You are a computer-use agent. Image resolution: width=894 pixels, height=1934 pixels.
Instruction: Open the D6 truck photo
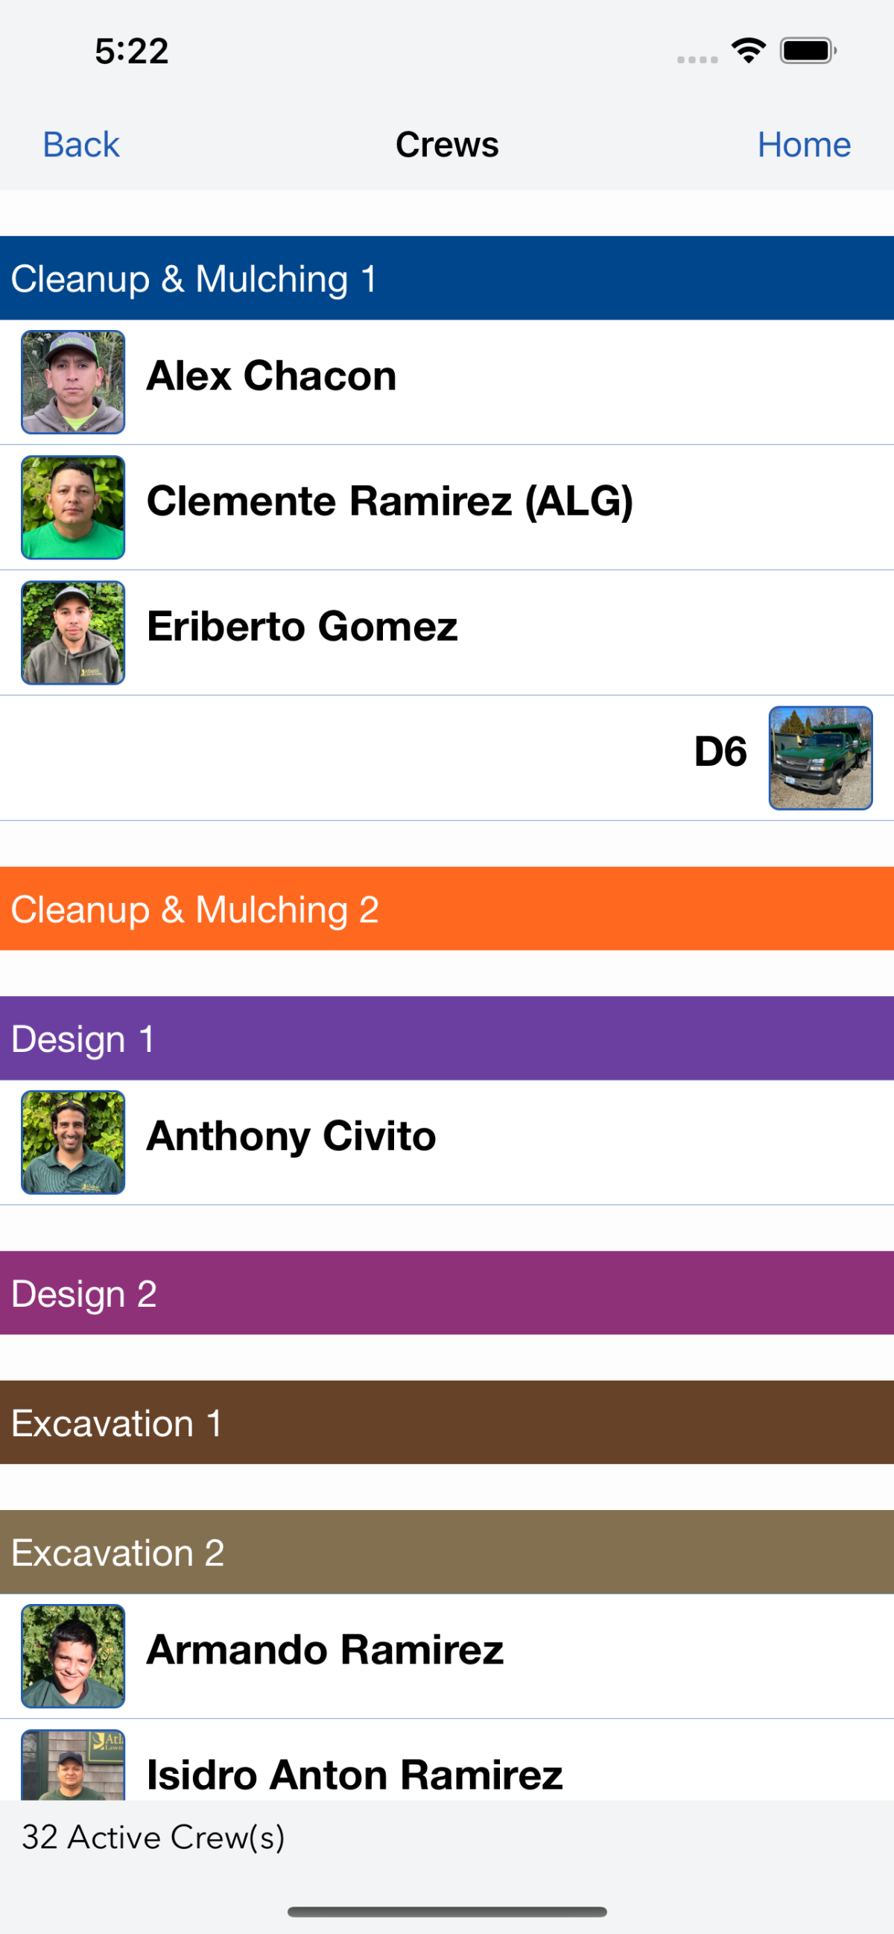(x=820, y=758)
